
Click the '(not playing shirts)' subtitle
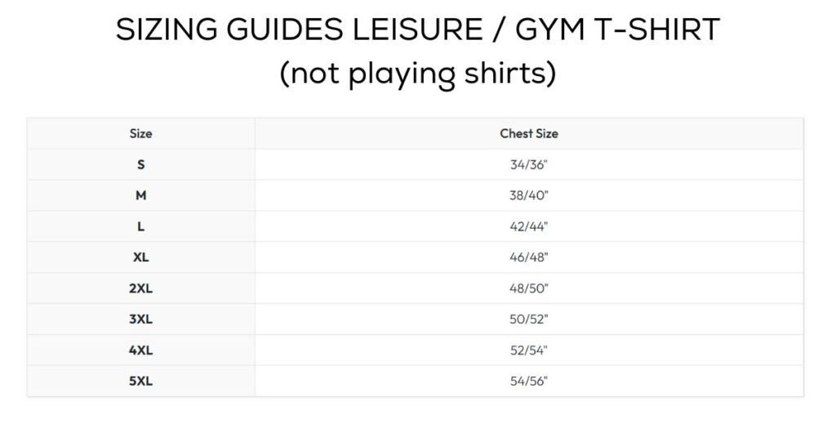(x=418, y=74)
